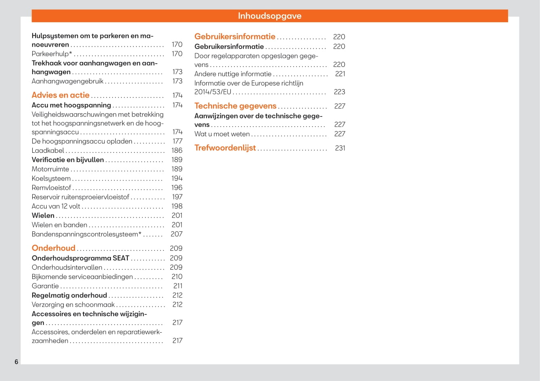Select the 'Verzorging en schoonmaak' entry
Viewport: 540px width, 381px height.
coord(73,305)
